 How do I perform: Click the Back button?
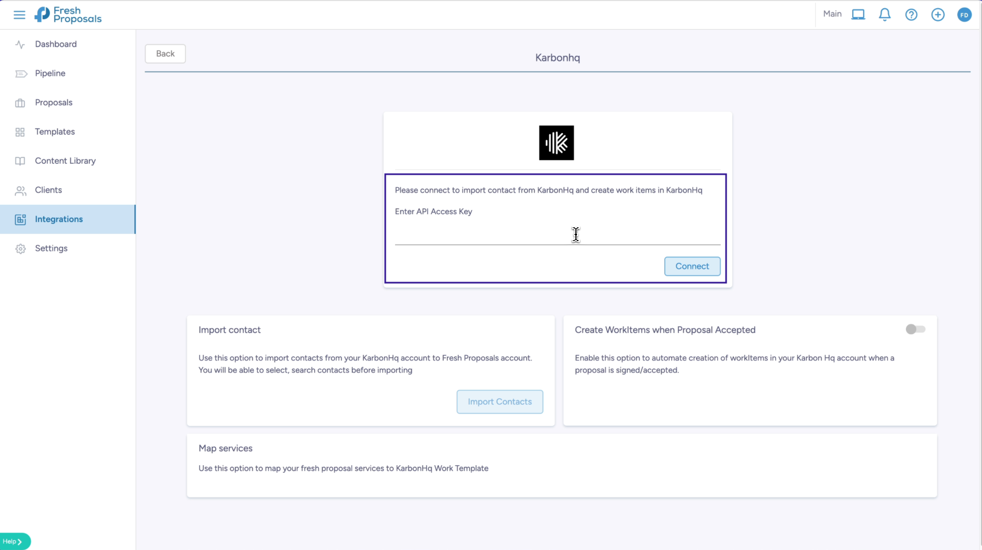[x=165, y=54]
